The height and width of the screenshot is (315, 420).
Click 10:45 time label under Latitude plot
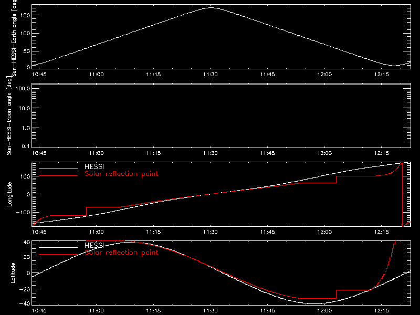(39, 311)
